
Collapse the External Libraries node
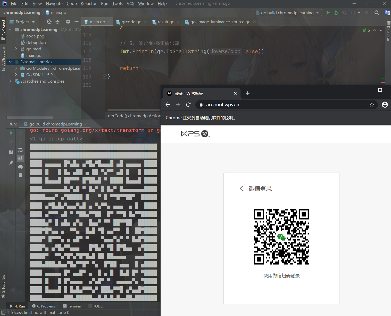coord(10,62)
